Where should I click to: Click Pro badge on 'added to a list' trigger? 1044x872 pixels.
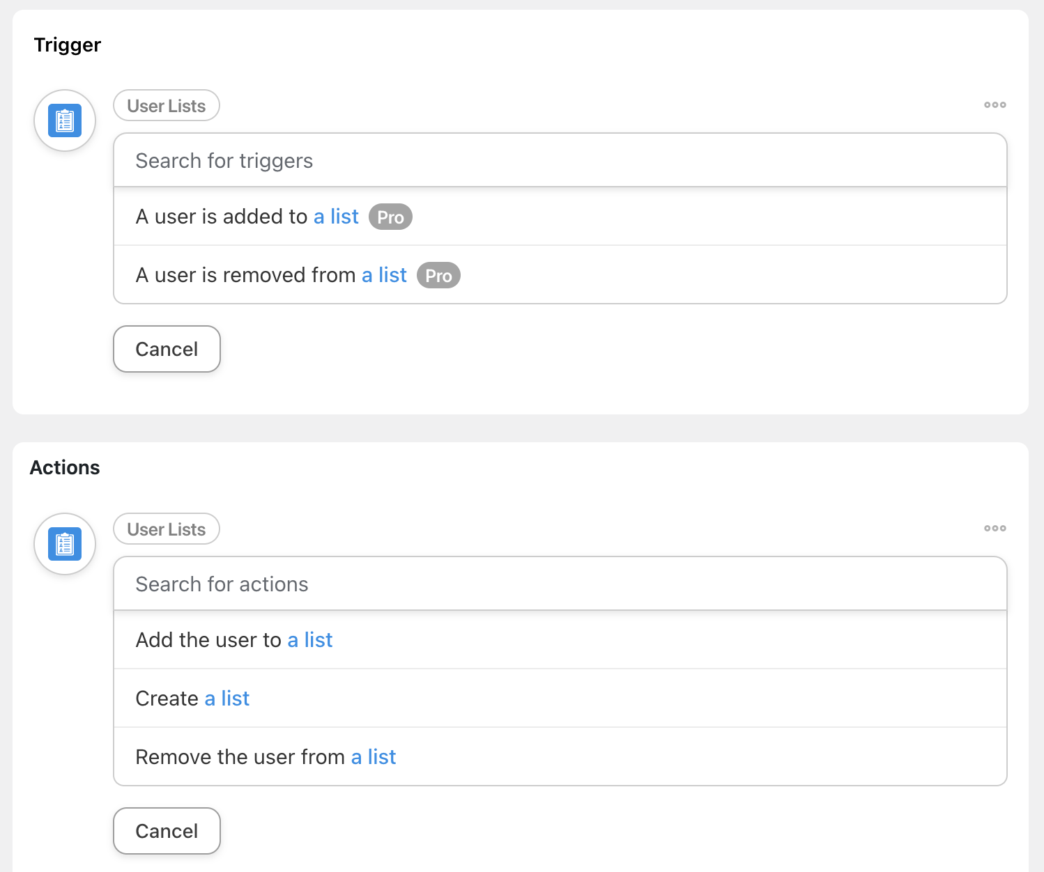(390, 217)
